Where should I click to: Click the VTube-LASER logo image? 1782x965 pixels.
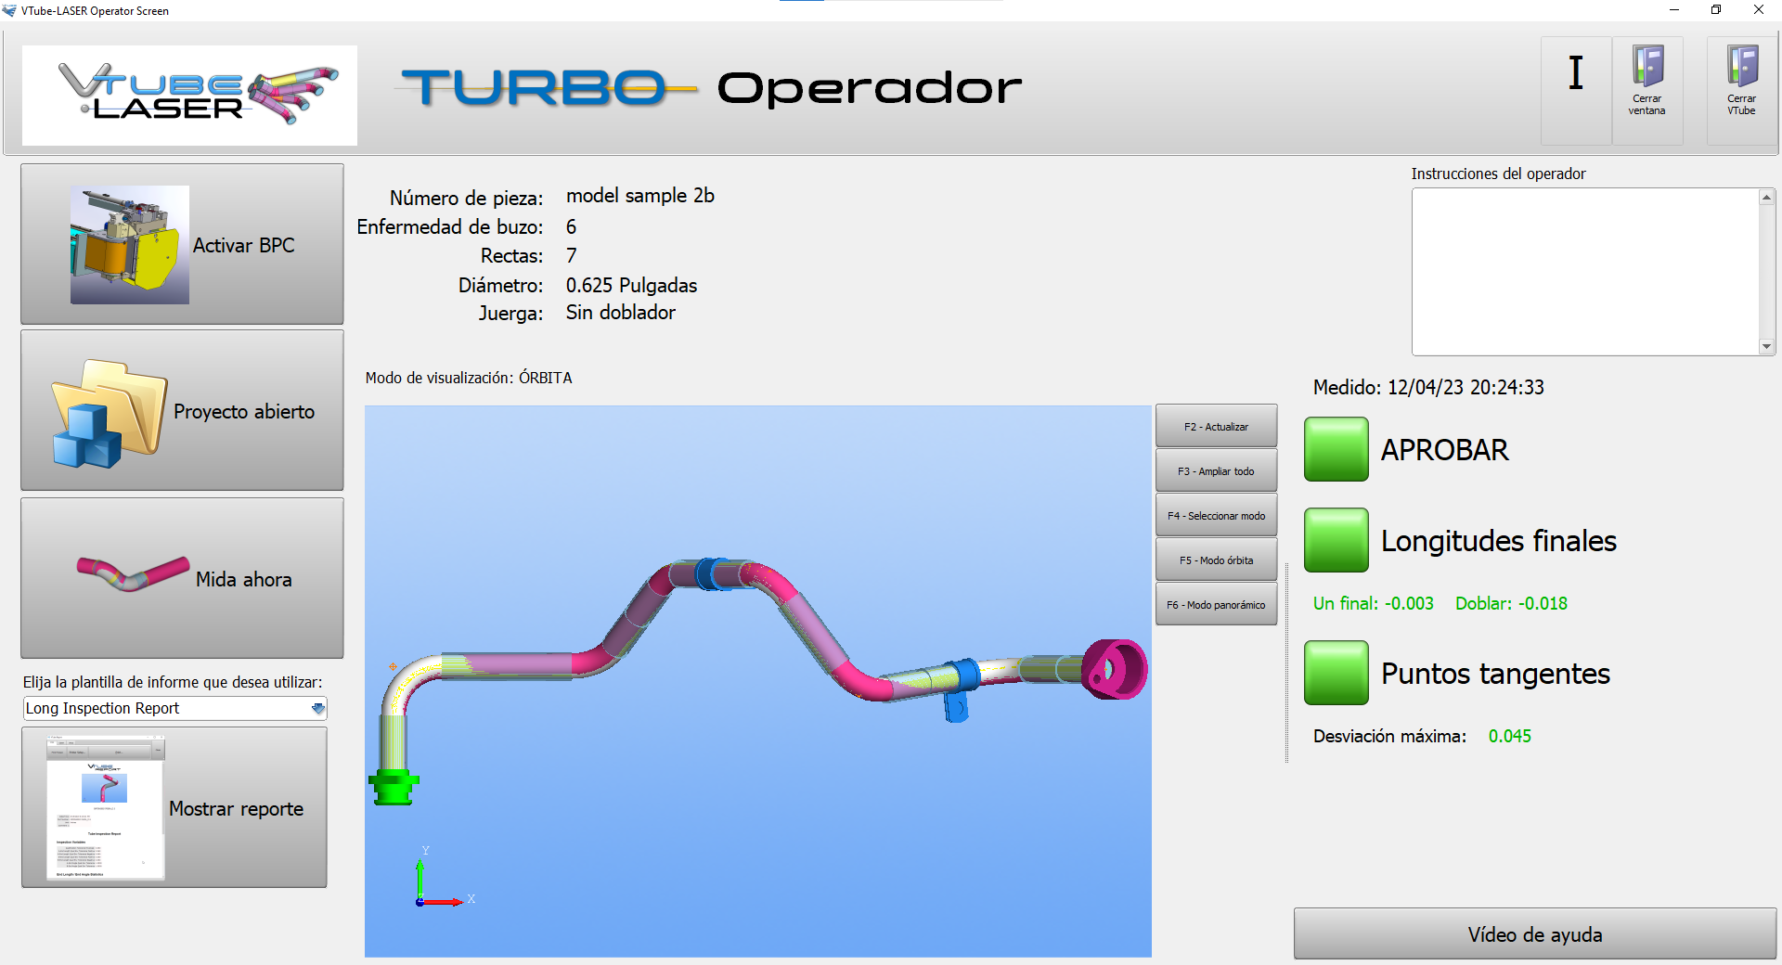coord(189,95)
